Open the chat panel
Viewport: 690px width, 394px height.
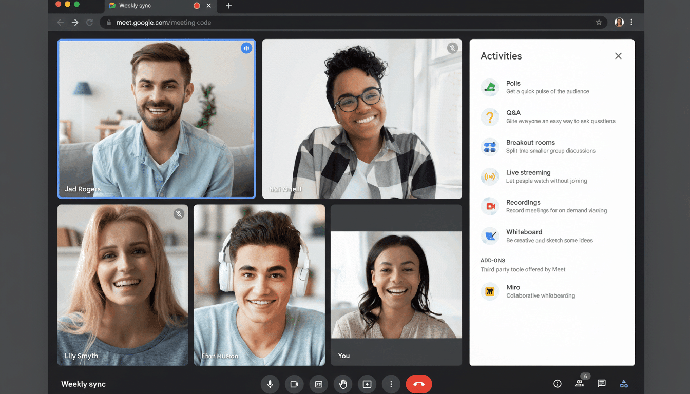click(601, 384)
